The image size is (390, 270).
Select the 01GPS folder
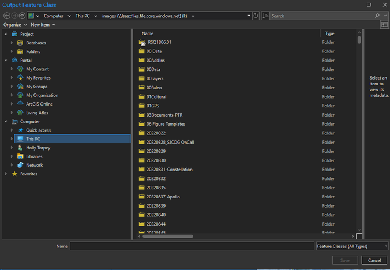coord(152,106)
